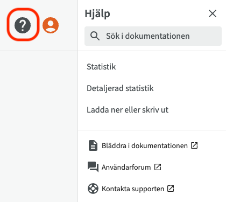The image size is (226, 202).
Task: Visit the Användarforum link
Action: point(126,167)
